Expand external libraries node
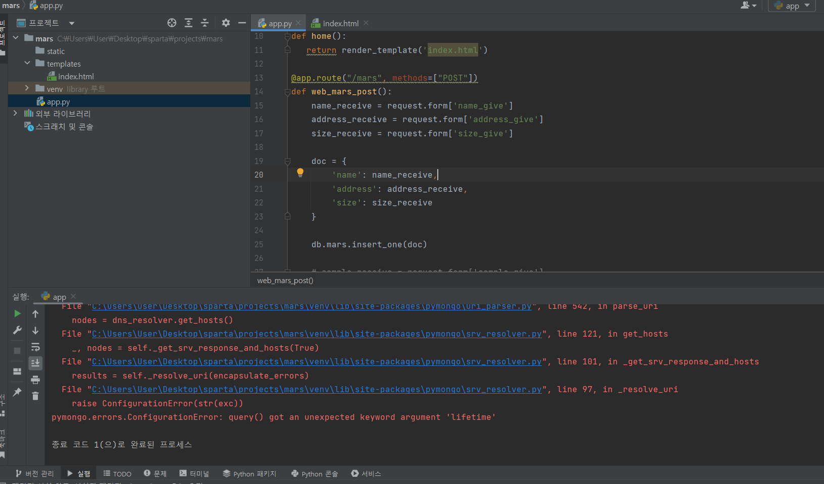The height and width of the screenshot is (484, 824). (x=16, y=114)
